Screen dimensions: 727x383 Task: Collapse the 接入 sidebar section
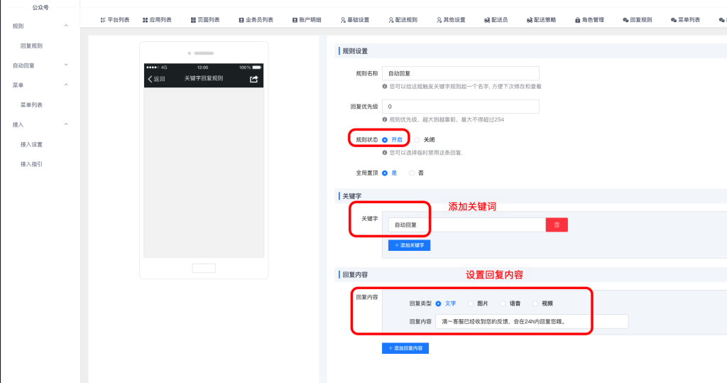tap(66, 124)
